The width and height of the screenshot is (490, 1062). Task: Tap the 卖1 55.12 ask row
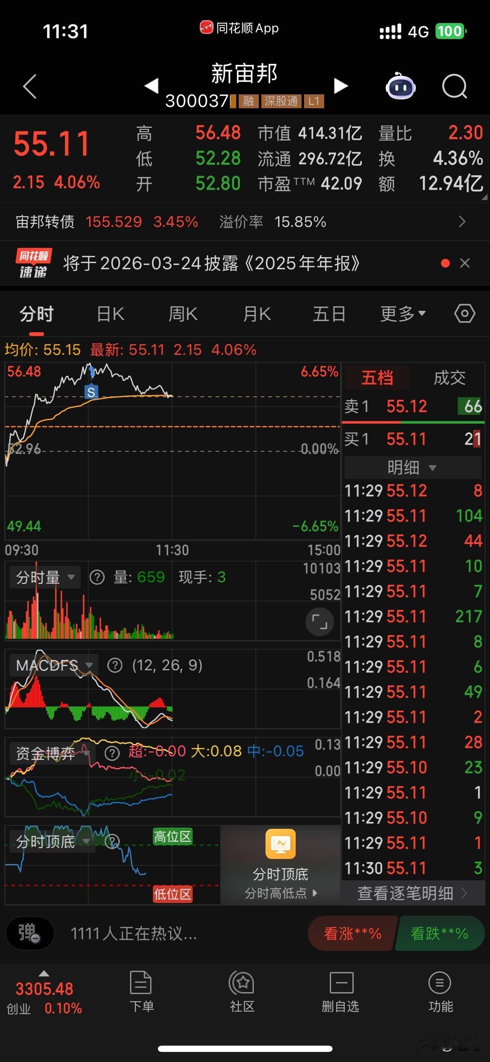point(413,406)
